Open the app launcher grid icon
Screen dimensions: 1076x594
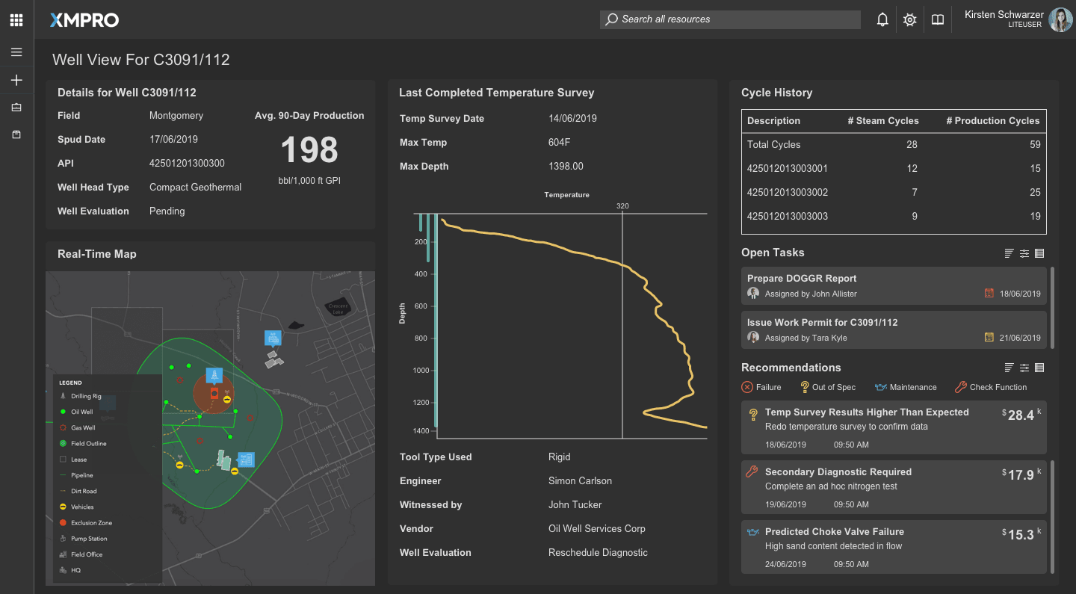(x=16, y=19)
